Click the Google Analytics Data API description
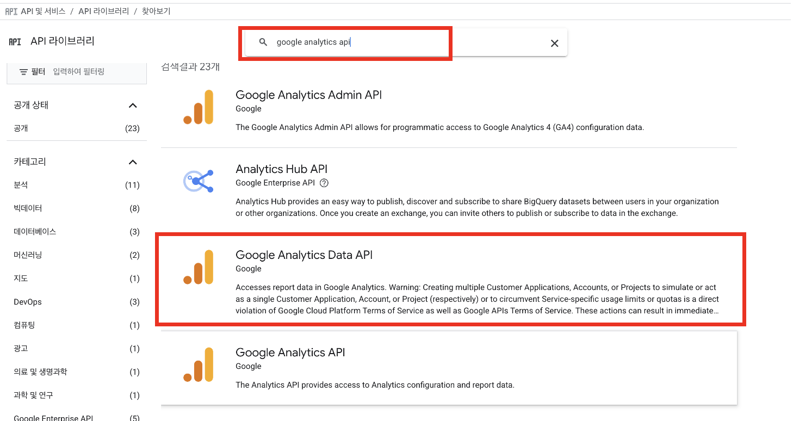 [477, 299]
